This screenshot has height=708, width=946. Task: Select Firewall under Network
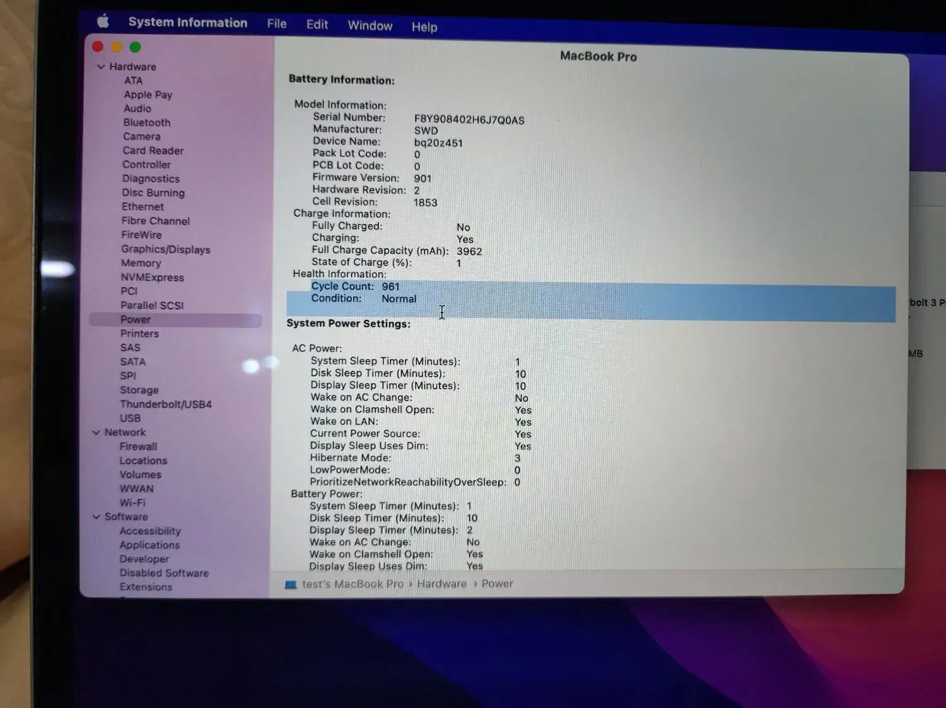pyautogui.click(x=138, y=446)
